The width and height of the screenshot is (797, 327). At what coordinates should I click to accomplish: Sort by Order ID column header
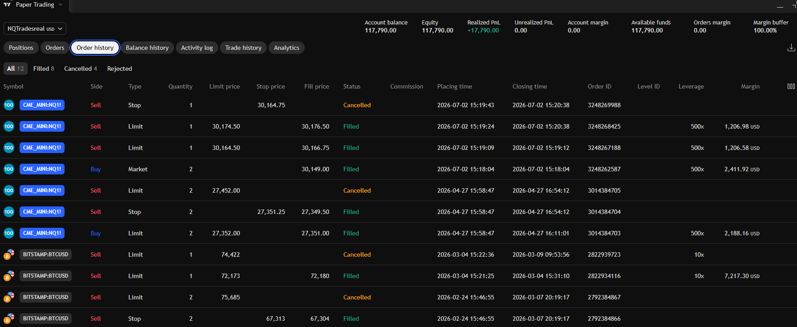coord(599,86)
